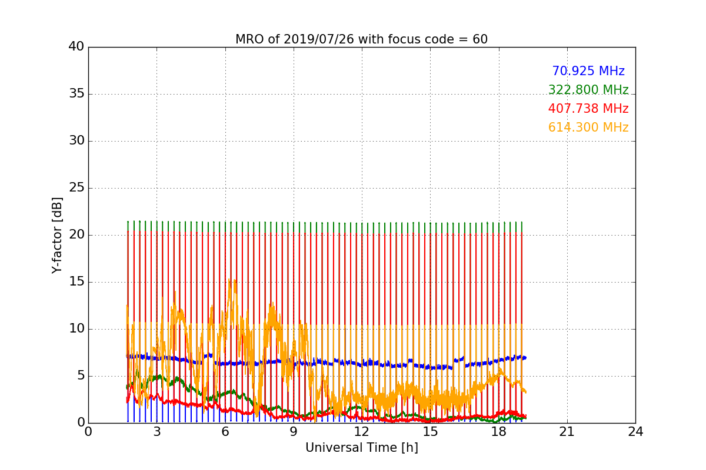Click the x-axis tick label 6
The height and width of the screenshot is (470, 706).
point(225,432)
